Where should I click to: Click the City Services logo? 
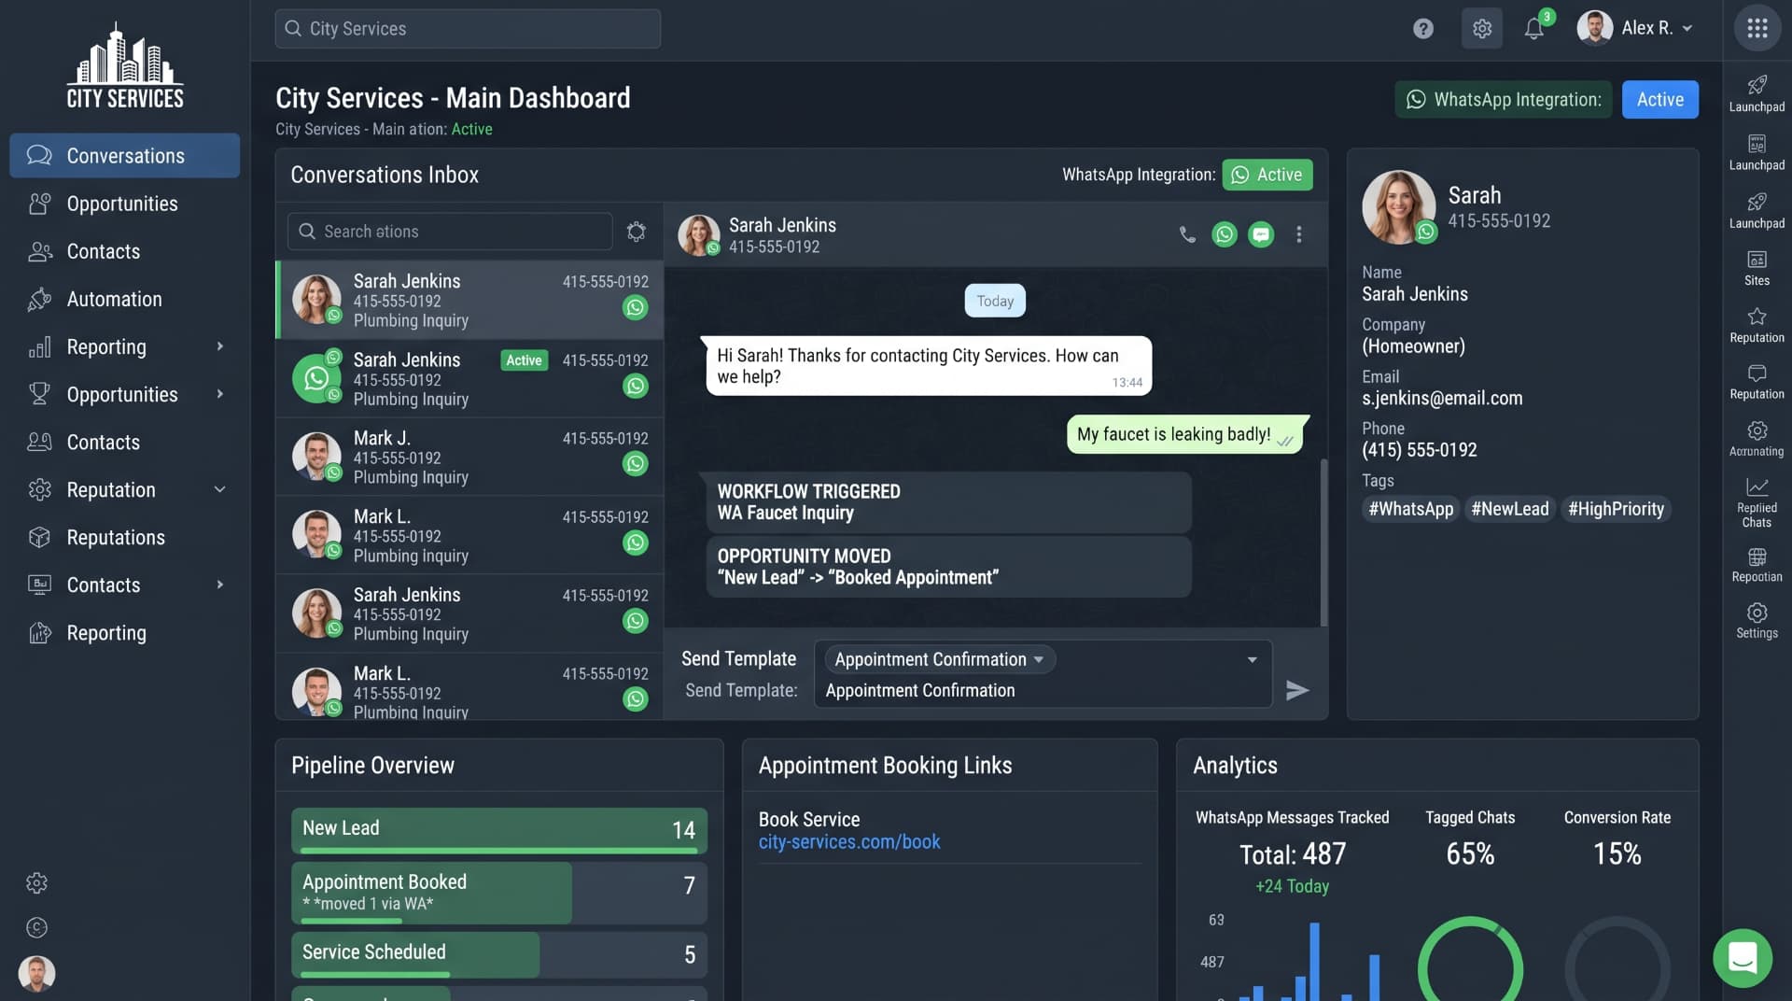click(x=125, y=65)
